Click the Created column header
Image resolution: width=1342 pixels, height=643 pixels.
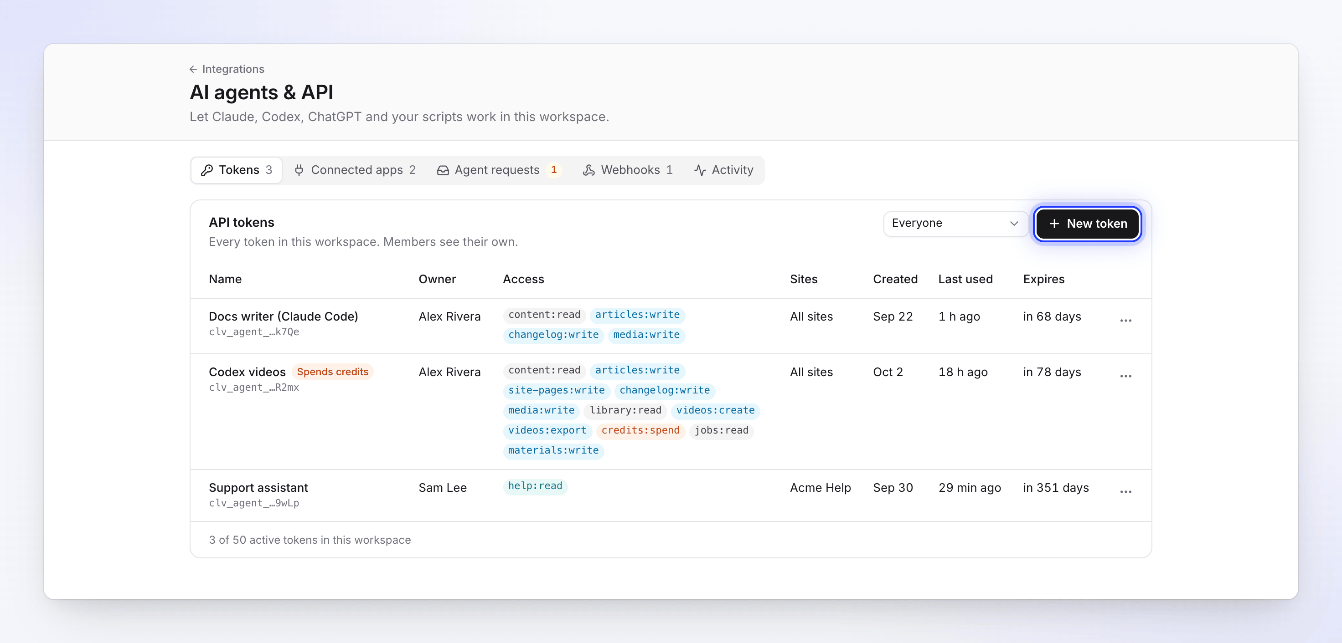[895, 279]
